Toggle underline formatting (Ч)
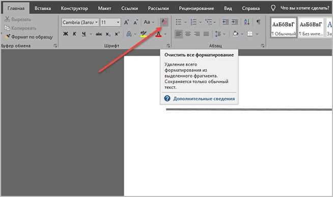Image resolution: width=333 pixels, height=197 pixels. coord(84,34)
